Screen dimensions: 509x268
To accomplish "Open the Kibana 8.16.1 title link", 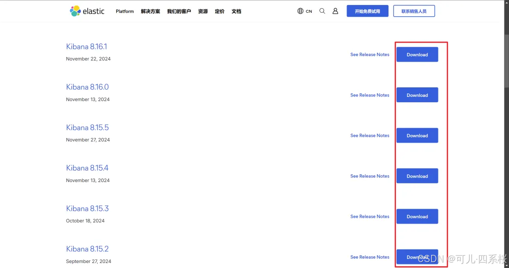I will pyautogui.click(x=86, y=47).
